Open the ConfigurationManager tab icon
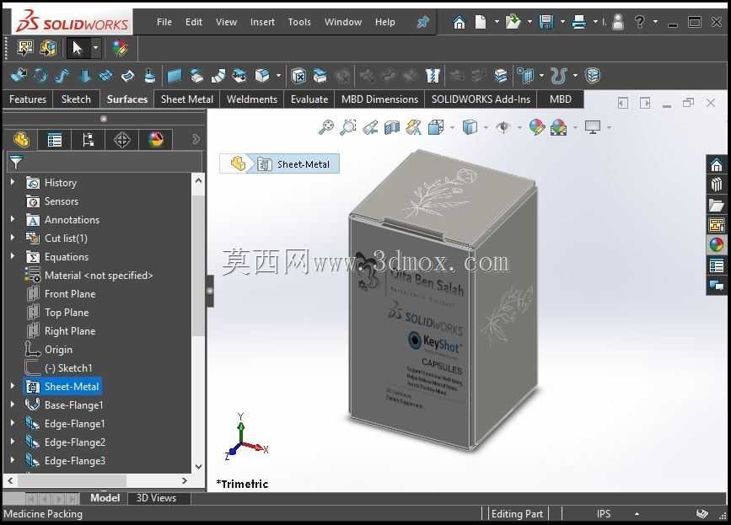 tap(89, 139)
